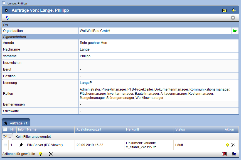Viewport: 241px width, 160px height.
Task: Collapse the 'Lange, Philipp' section with the minus box
Action: coord(4,3)
